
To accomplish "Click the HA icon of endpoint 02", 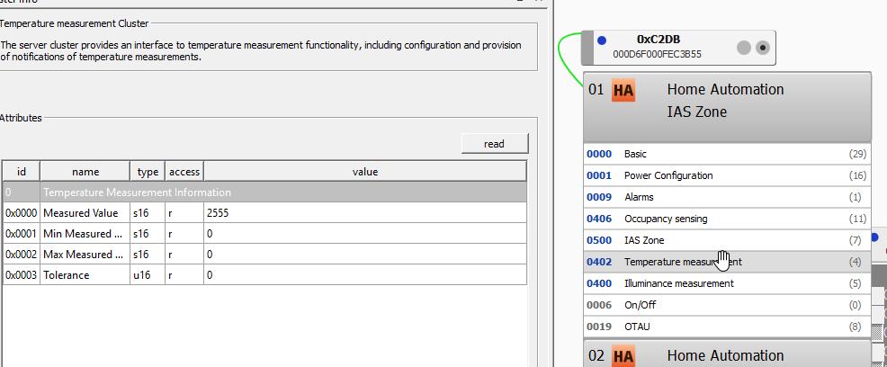I will coord(623,356).
